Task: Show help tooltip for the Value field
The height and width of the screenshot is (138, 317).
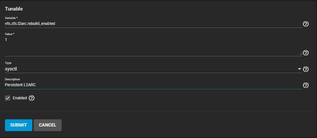Action: pos(305,53)
